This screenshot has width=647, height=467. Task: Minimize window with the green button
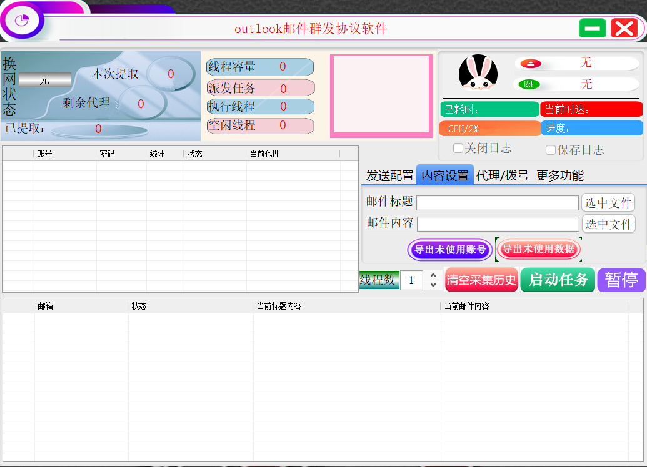point(592,28)
